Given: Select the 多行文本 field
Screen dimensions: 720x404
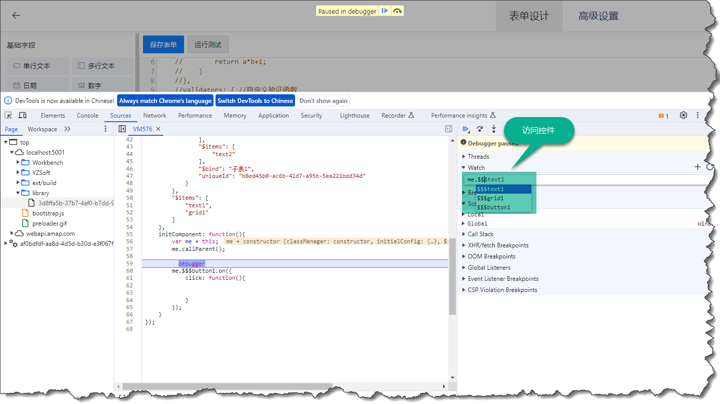Looking at the screenshot, I should (103, 66).
